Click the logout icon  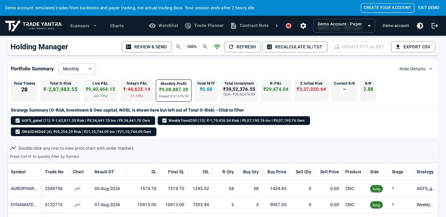click(435, 26)
